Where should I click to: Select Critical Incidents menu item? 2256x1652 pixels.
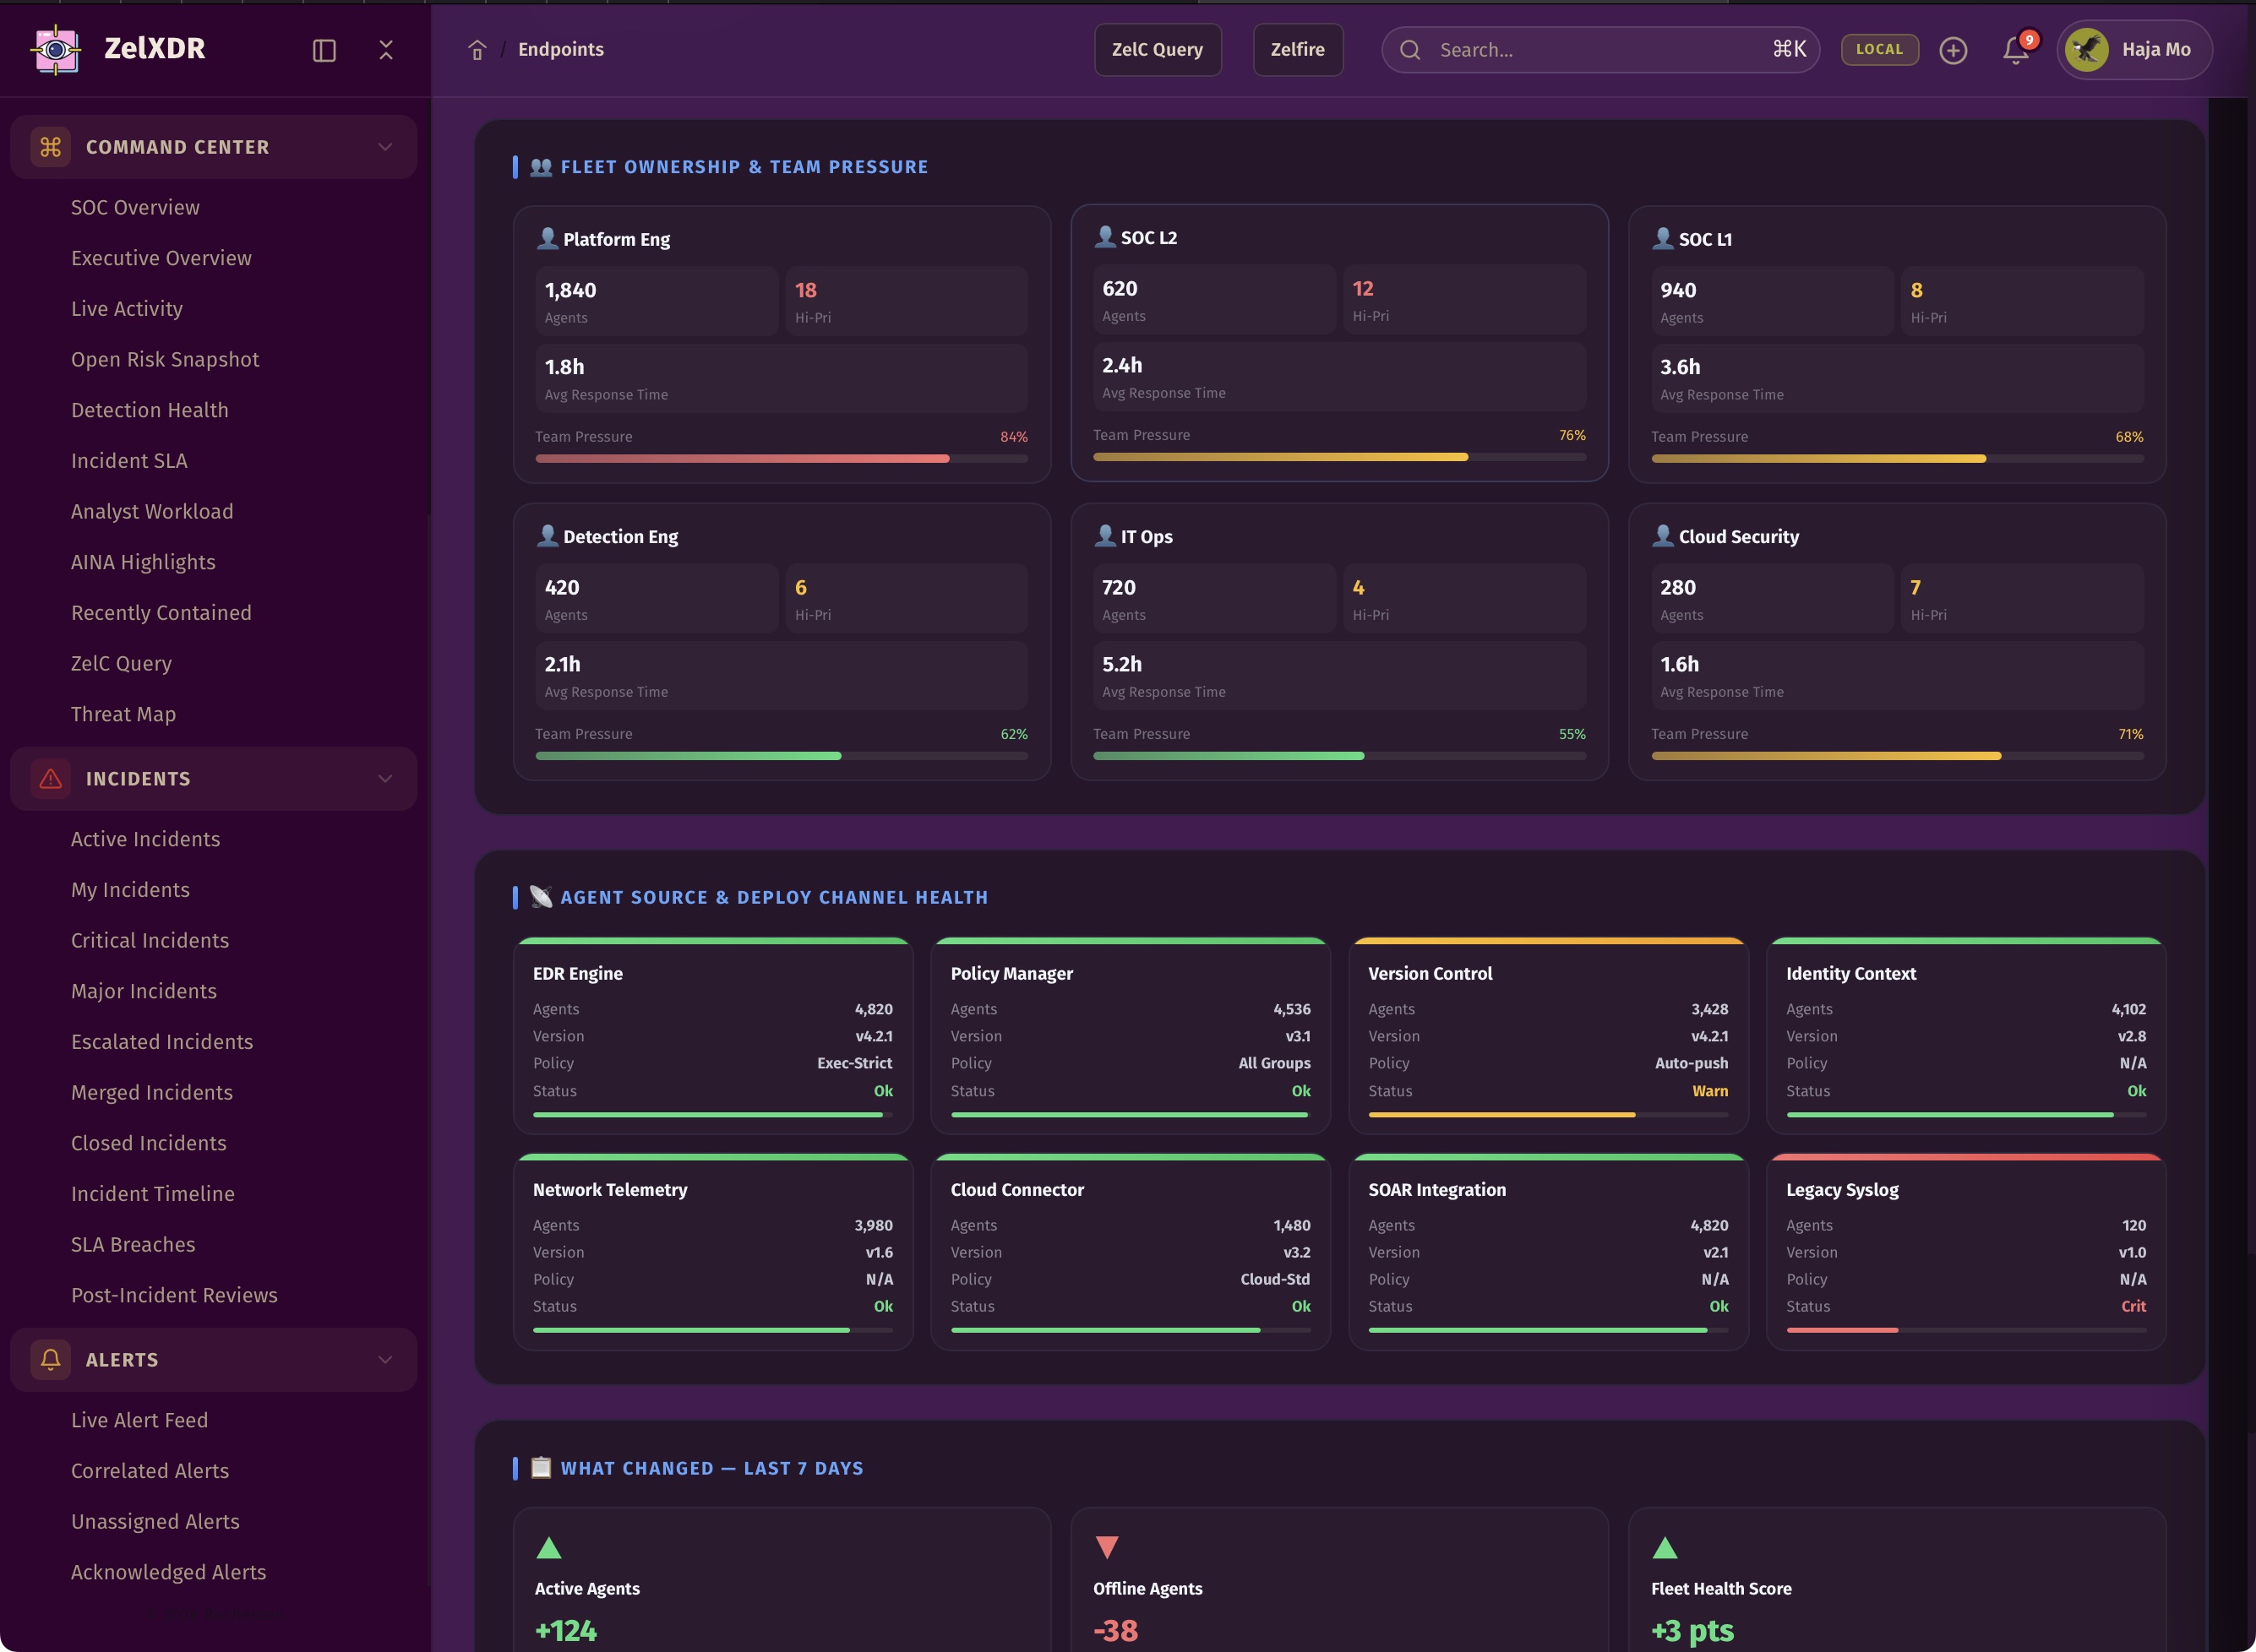pyautogui.click(x=150, y=940)
